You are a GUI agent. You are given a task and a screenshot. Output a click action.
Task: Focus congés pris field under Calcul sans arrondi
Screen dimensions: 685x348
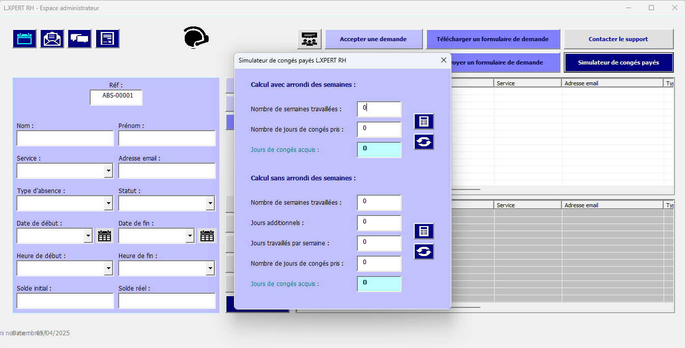pyautogui.click(x=379, y=264)
